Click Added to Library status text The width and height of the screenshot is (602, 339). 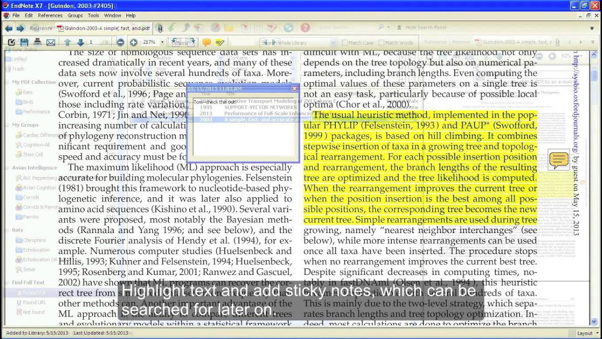point(37,333)
